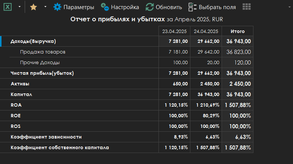Click the Выбрать поля checklist icon

tap(192, 7)
